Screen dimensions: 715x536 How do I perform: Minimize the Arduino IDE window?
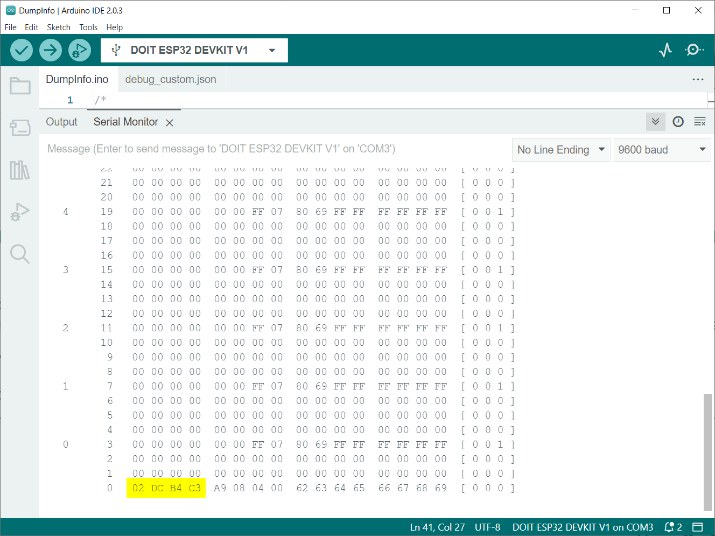tap(635, 10)
